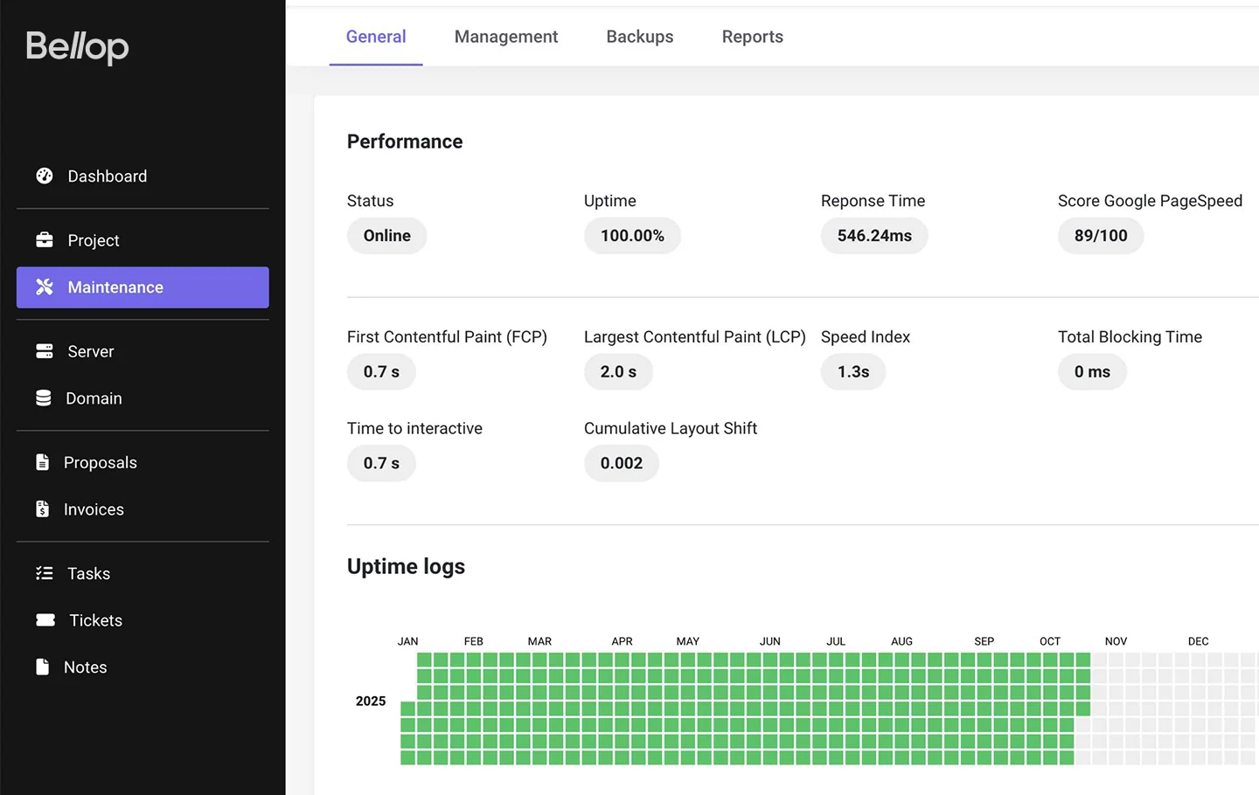Image resolution: width=1259 pixels, height=795 pixels.
Task: Click the Maintenance wrench tools icon
Action: pyautogui.click(x=45, y=287)
